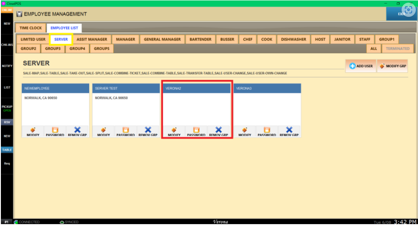
Task: Show the Terminated employees filter
Action: pyautogui.click(x=397, y=49)
